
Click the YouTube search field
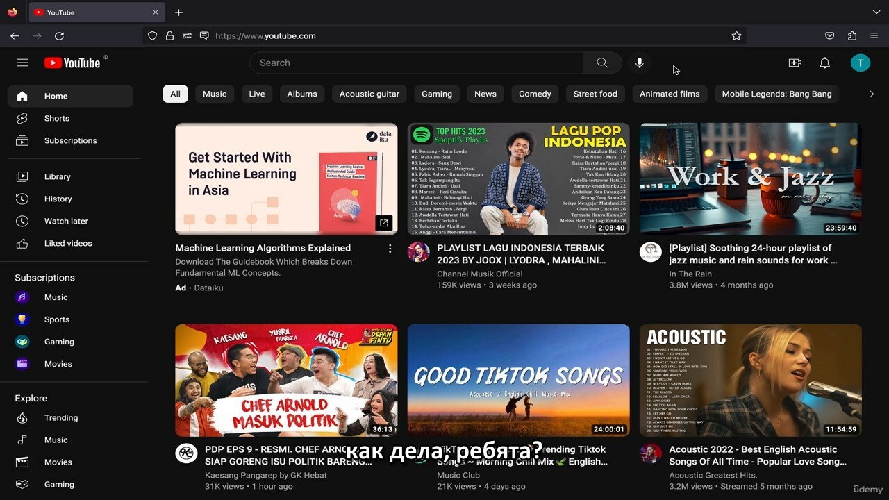417,62
